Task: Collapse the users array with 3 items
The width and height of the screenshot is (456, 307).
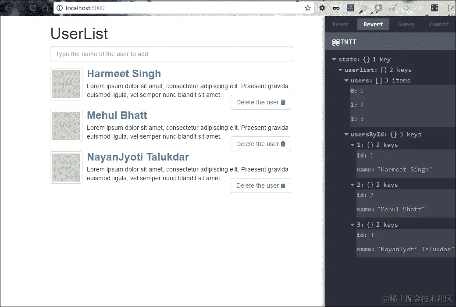Action: (x=346, y=80)
